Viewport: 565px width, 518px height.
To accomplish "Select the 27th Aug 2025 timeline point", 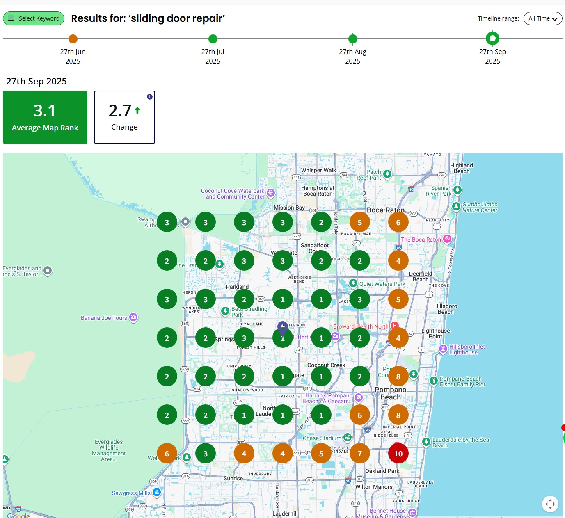I will 352,39.
